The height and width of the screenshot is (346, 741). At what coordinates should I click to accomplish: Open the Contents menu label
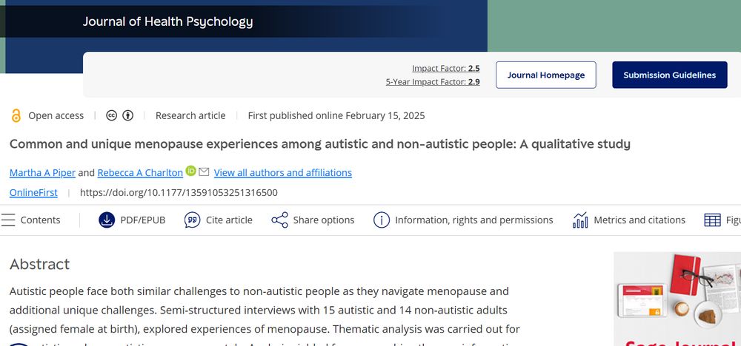pyautogui.click(x=40, y=220)
